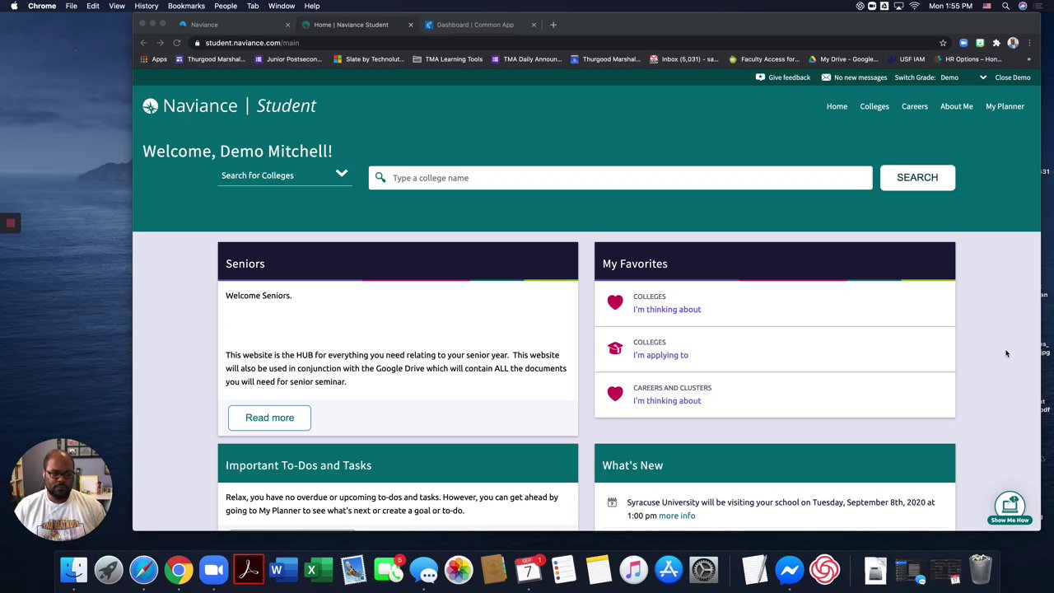The image size is (1054, 593).
Task: Open the My Planner nav menu
Action: point(1005,106)
